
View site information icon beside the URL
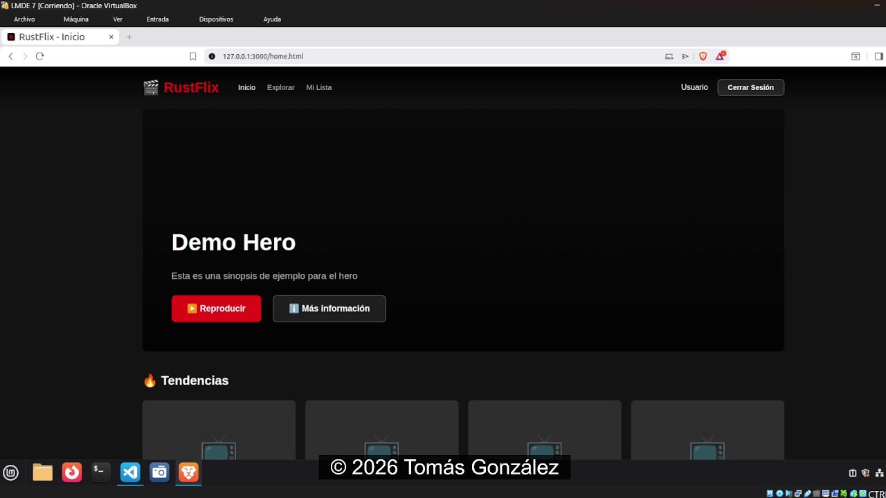click(212, 56)
